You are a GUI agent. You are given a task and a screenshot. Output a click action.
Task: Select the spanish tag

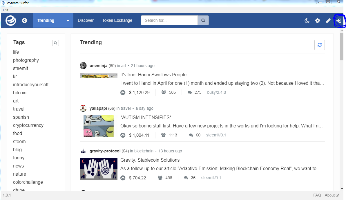click(21, 117)
